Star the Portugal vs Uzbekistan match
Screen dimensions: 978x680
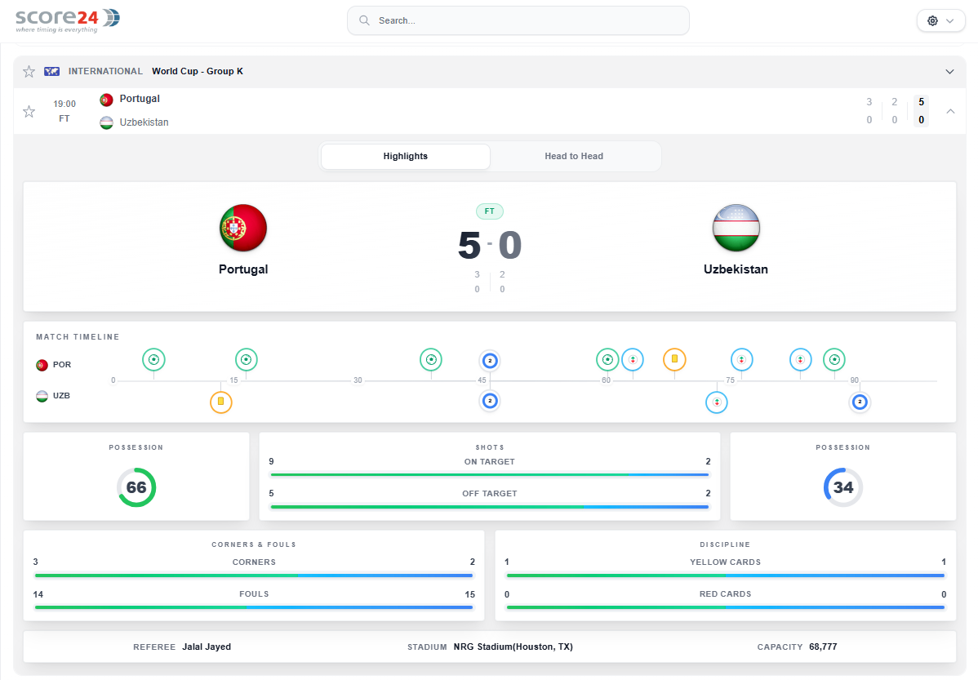pyautogui.click(x=29, y=112)
